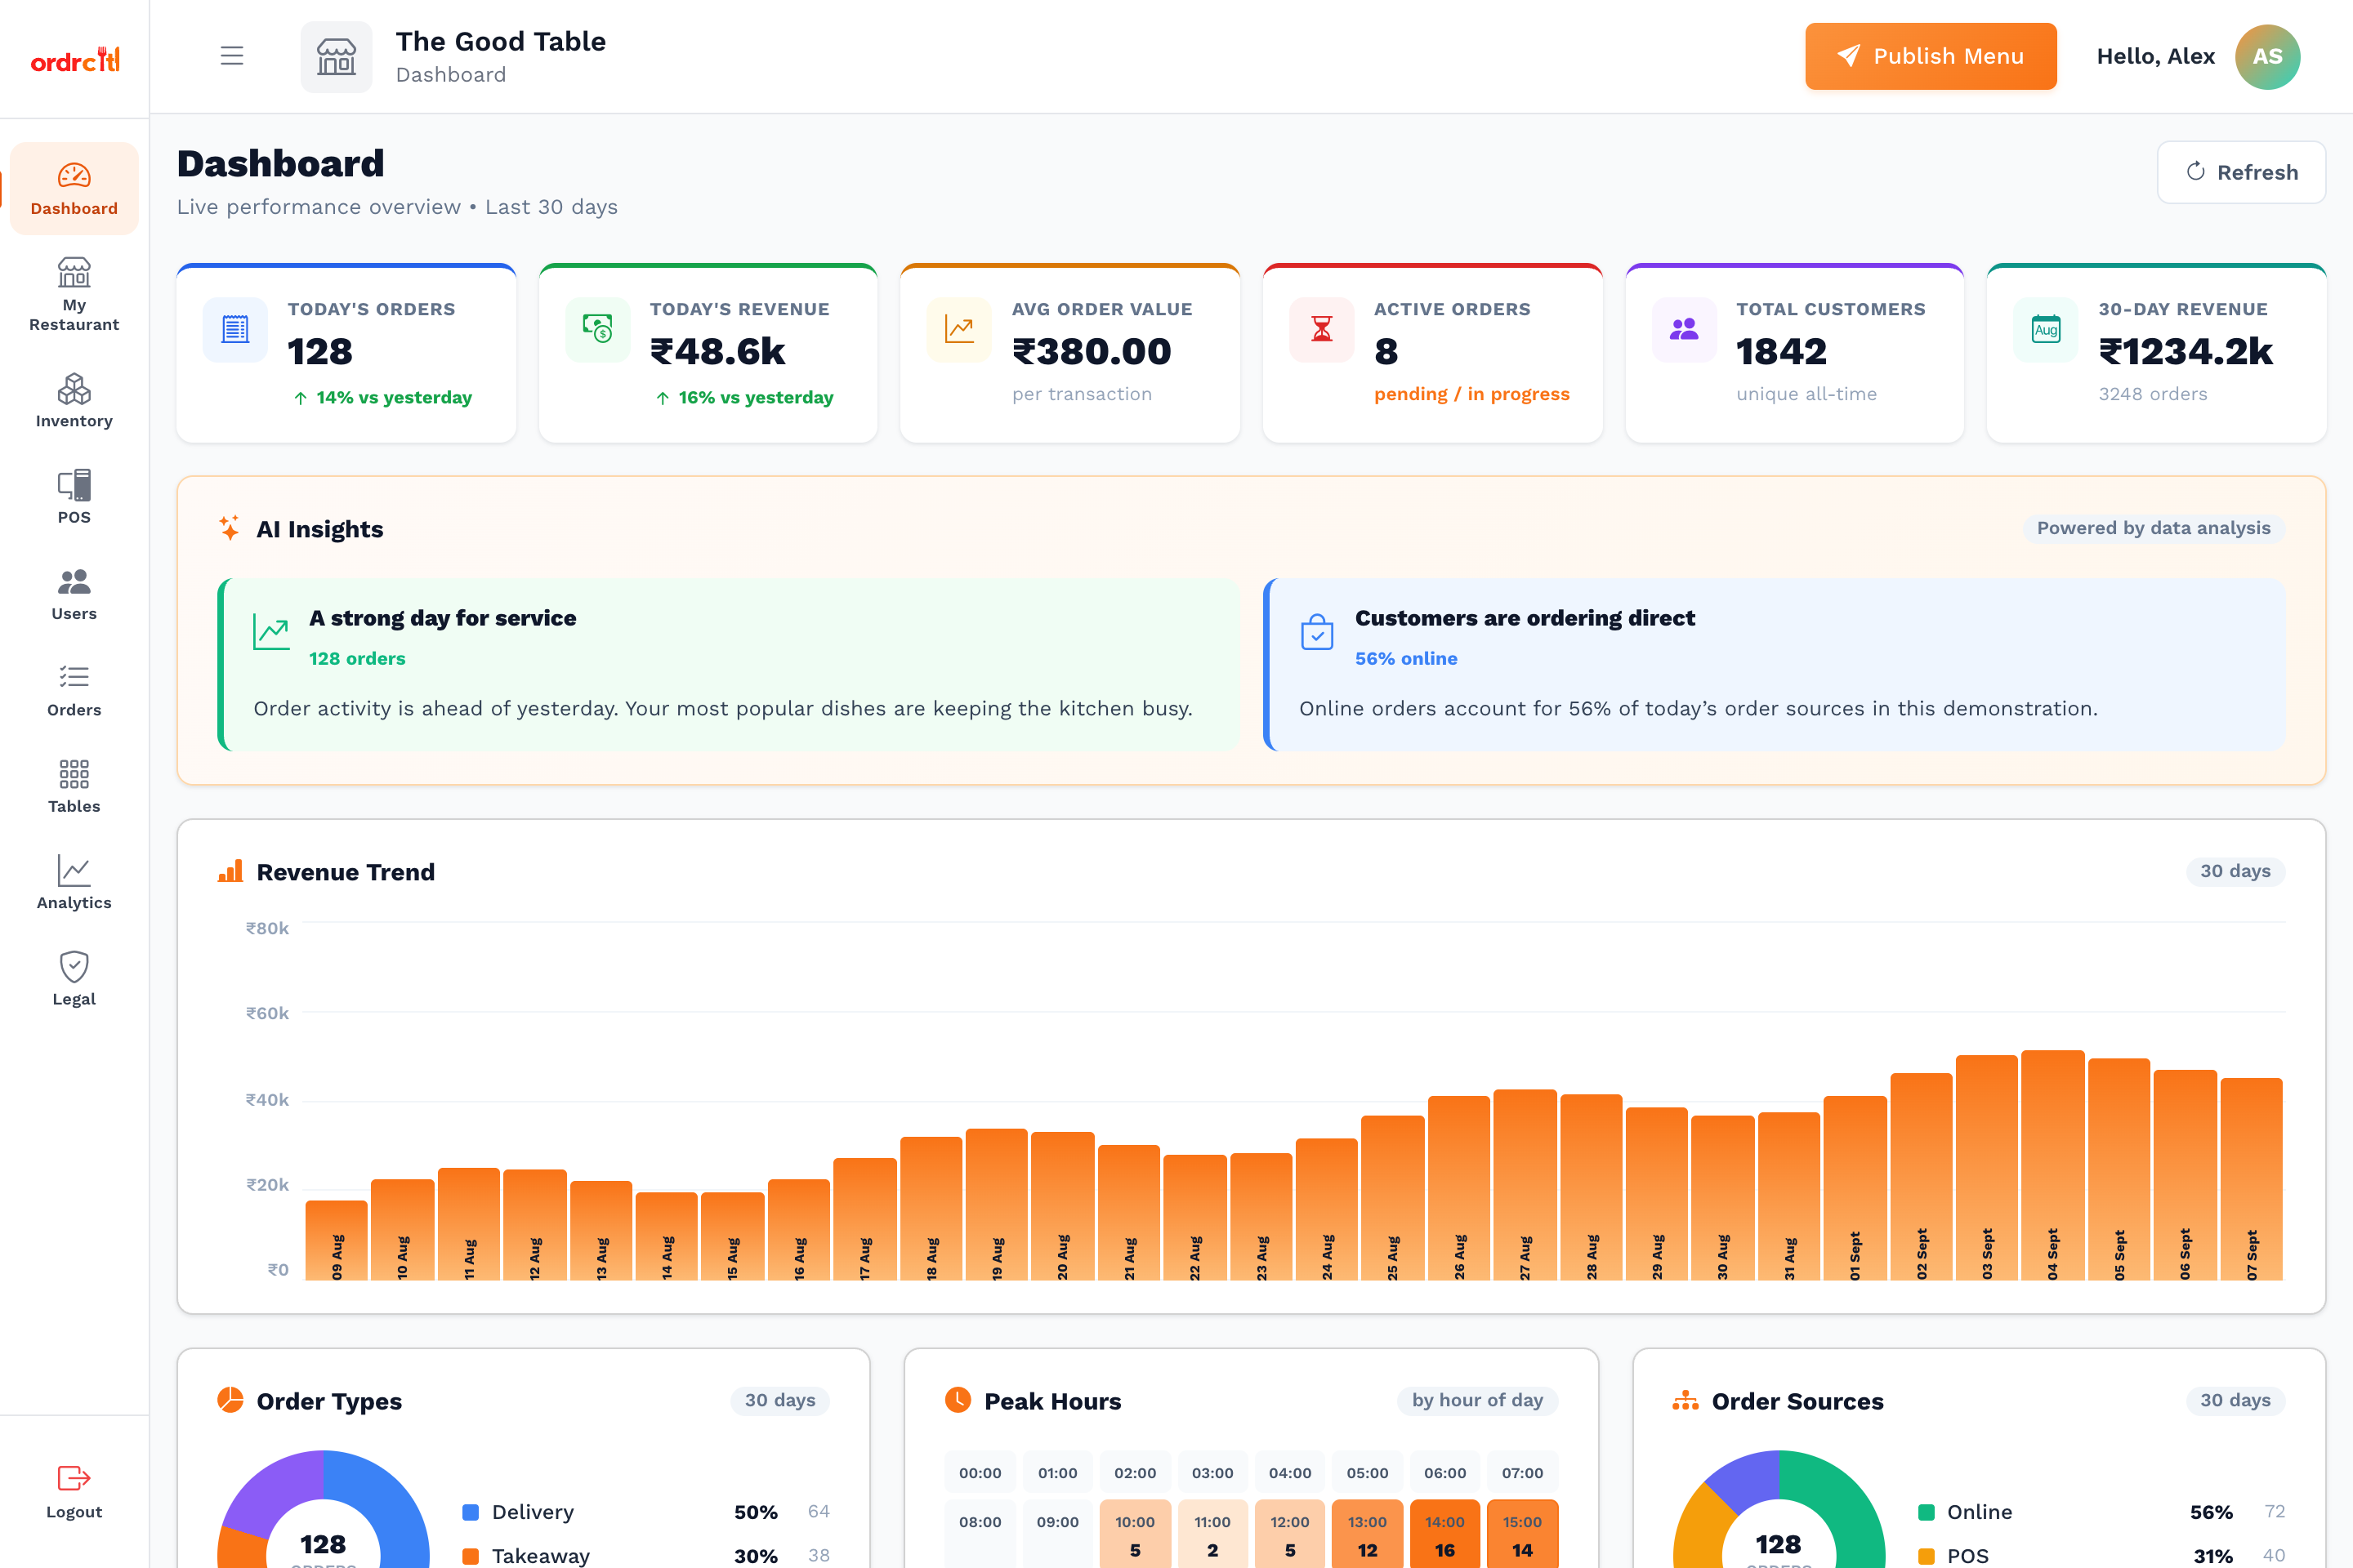Open the POS sidebar section
Viewport: 2353px width, 1568px height.
[x=74, y=497]
